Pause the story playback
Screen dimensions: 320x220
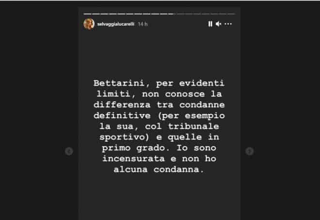210,24
